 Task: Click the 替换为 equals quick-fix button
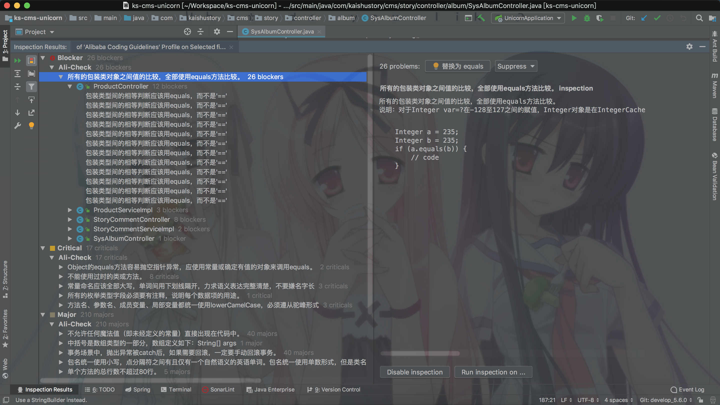(457, 66)
